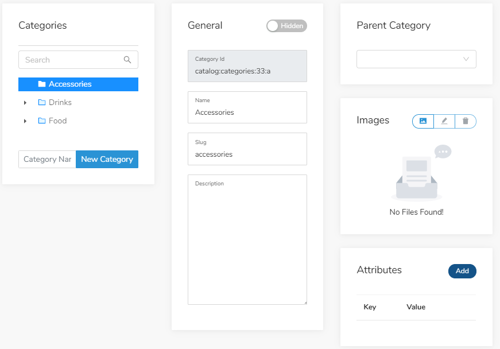The height and width of the screenshot is (349, 500).
Task: Click the trash delete icon in Images
Action: [x=466, y=121]
